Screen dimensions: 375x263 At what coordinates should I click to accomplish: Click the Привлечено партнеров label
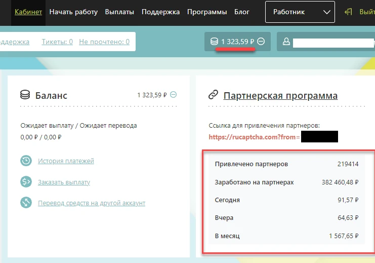point(252,164)
